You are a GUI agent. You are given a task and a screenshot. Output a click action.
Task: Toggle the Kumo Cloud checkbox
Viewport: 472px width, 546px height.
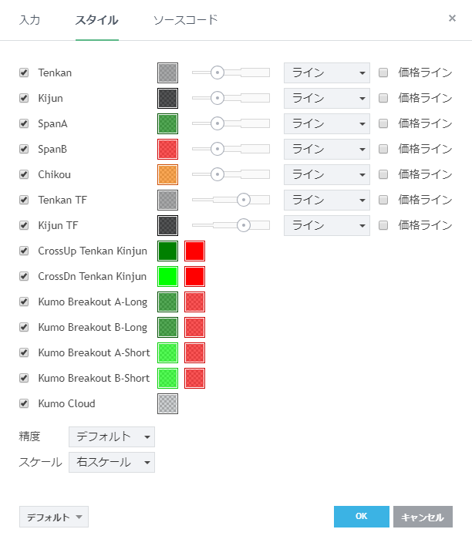[24, 403]
